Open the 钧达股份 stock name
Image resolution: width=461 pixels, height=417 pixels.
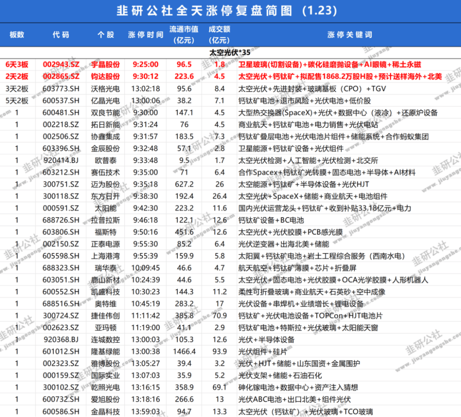coord(106,76)
